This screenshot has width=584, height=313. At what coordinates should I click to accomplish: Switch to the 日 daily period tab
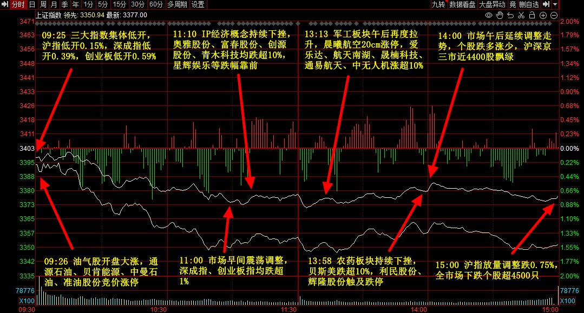32,4
